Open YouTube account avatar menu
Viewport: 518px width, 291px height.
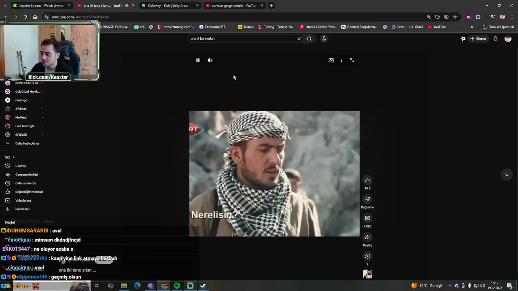click(x=508, y=39)
